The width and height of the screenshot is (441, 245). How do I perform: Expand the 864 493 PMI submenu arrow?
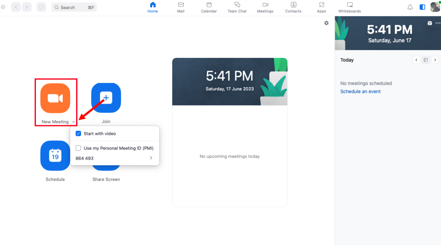coord(151,158)
